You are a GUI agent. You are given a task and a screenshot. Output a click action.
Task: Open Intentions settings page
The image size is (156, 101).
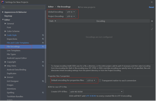click(x=11, y=89)
